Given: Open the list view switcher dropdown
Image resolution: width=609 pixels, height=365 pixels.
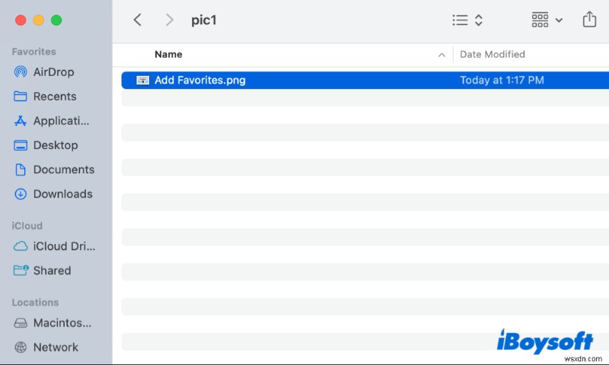Looking at the screenshot, I should tap(467, 21).
